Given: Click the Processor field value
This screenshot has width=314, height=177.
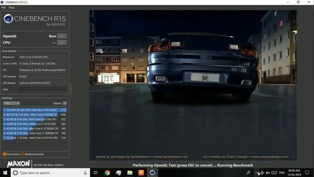Looking at the screenshot, I should coord(43,57).
